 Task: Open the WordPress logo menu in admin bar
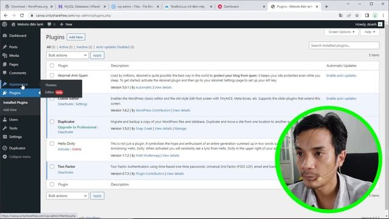click(x=4, y=24)
